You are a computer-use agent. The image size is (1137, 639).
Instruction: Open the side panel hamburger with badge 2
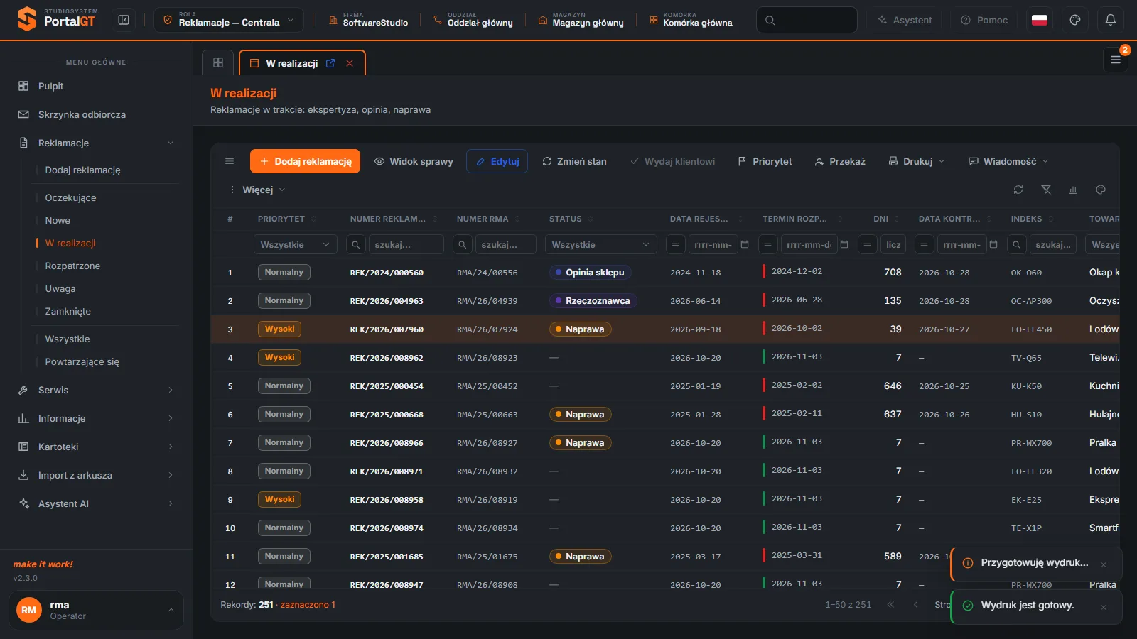[1116, 60]
